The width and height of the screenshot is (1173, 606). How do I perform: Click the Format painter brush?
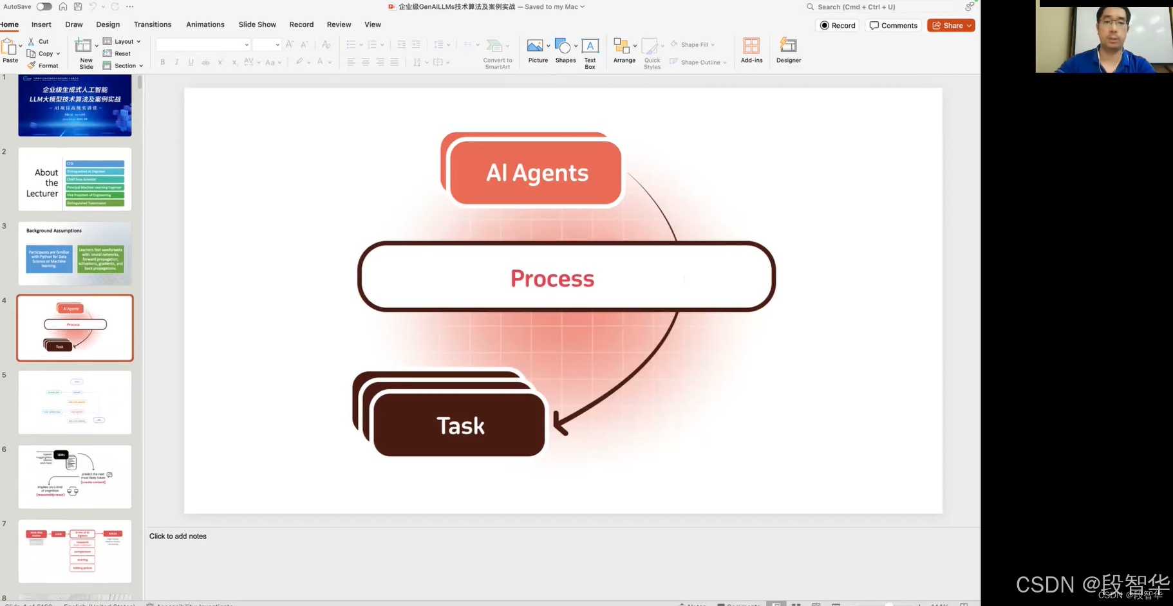32,66
